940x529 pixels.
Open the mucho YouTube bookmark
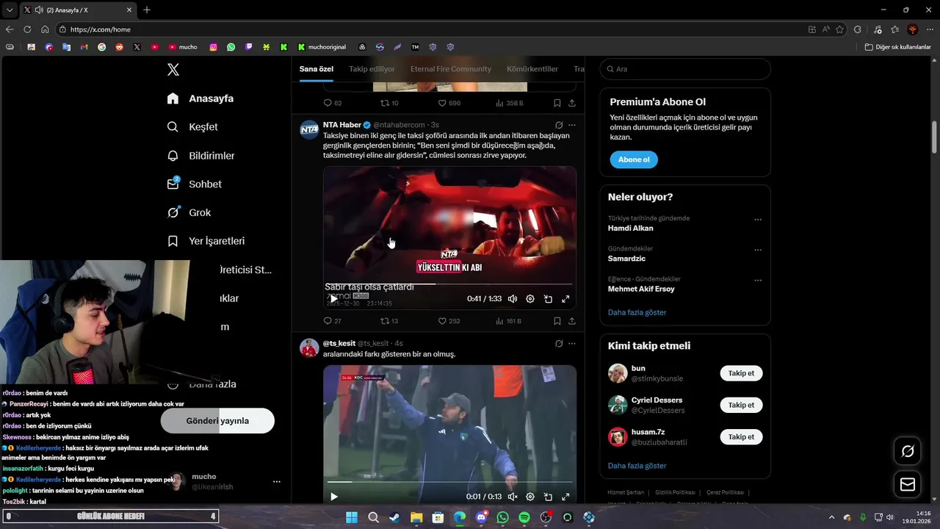[183, 47]
